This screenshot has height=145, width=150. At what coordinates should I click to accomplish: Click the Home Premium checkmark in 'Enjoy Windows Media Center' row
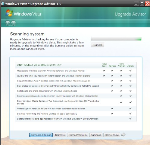coord(121,102)
